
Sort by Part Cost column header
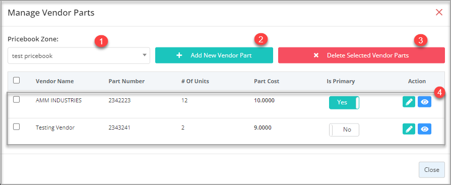coord(267,81)
